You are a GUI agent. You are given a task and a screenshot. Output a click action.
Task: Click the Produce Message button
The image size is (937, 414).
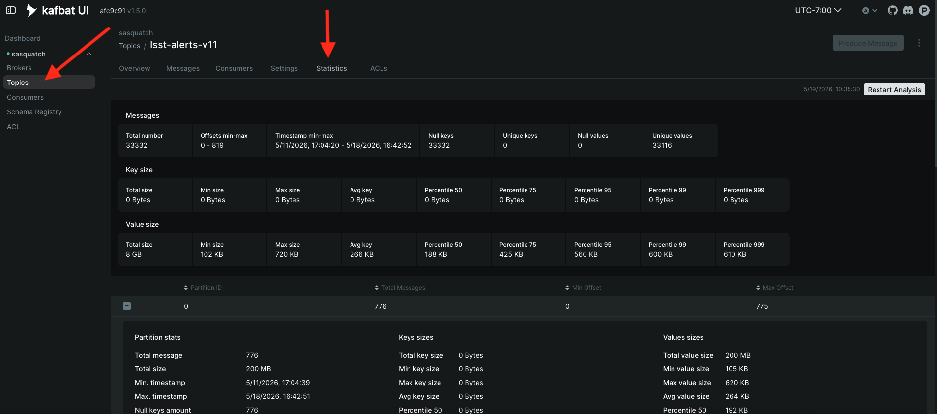868,43
